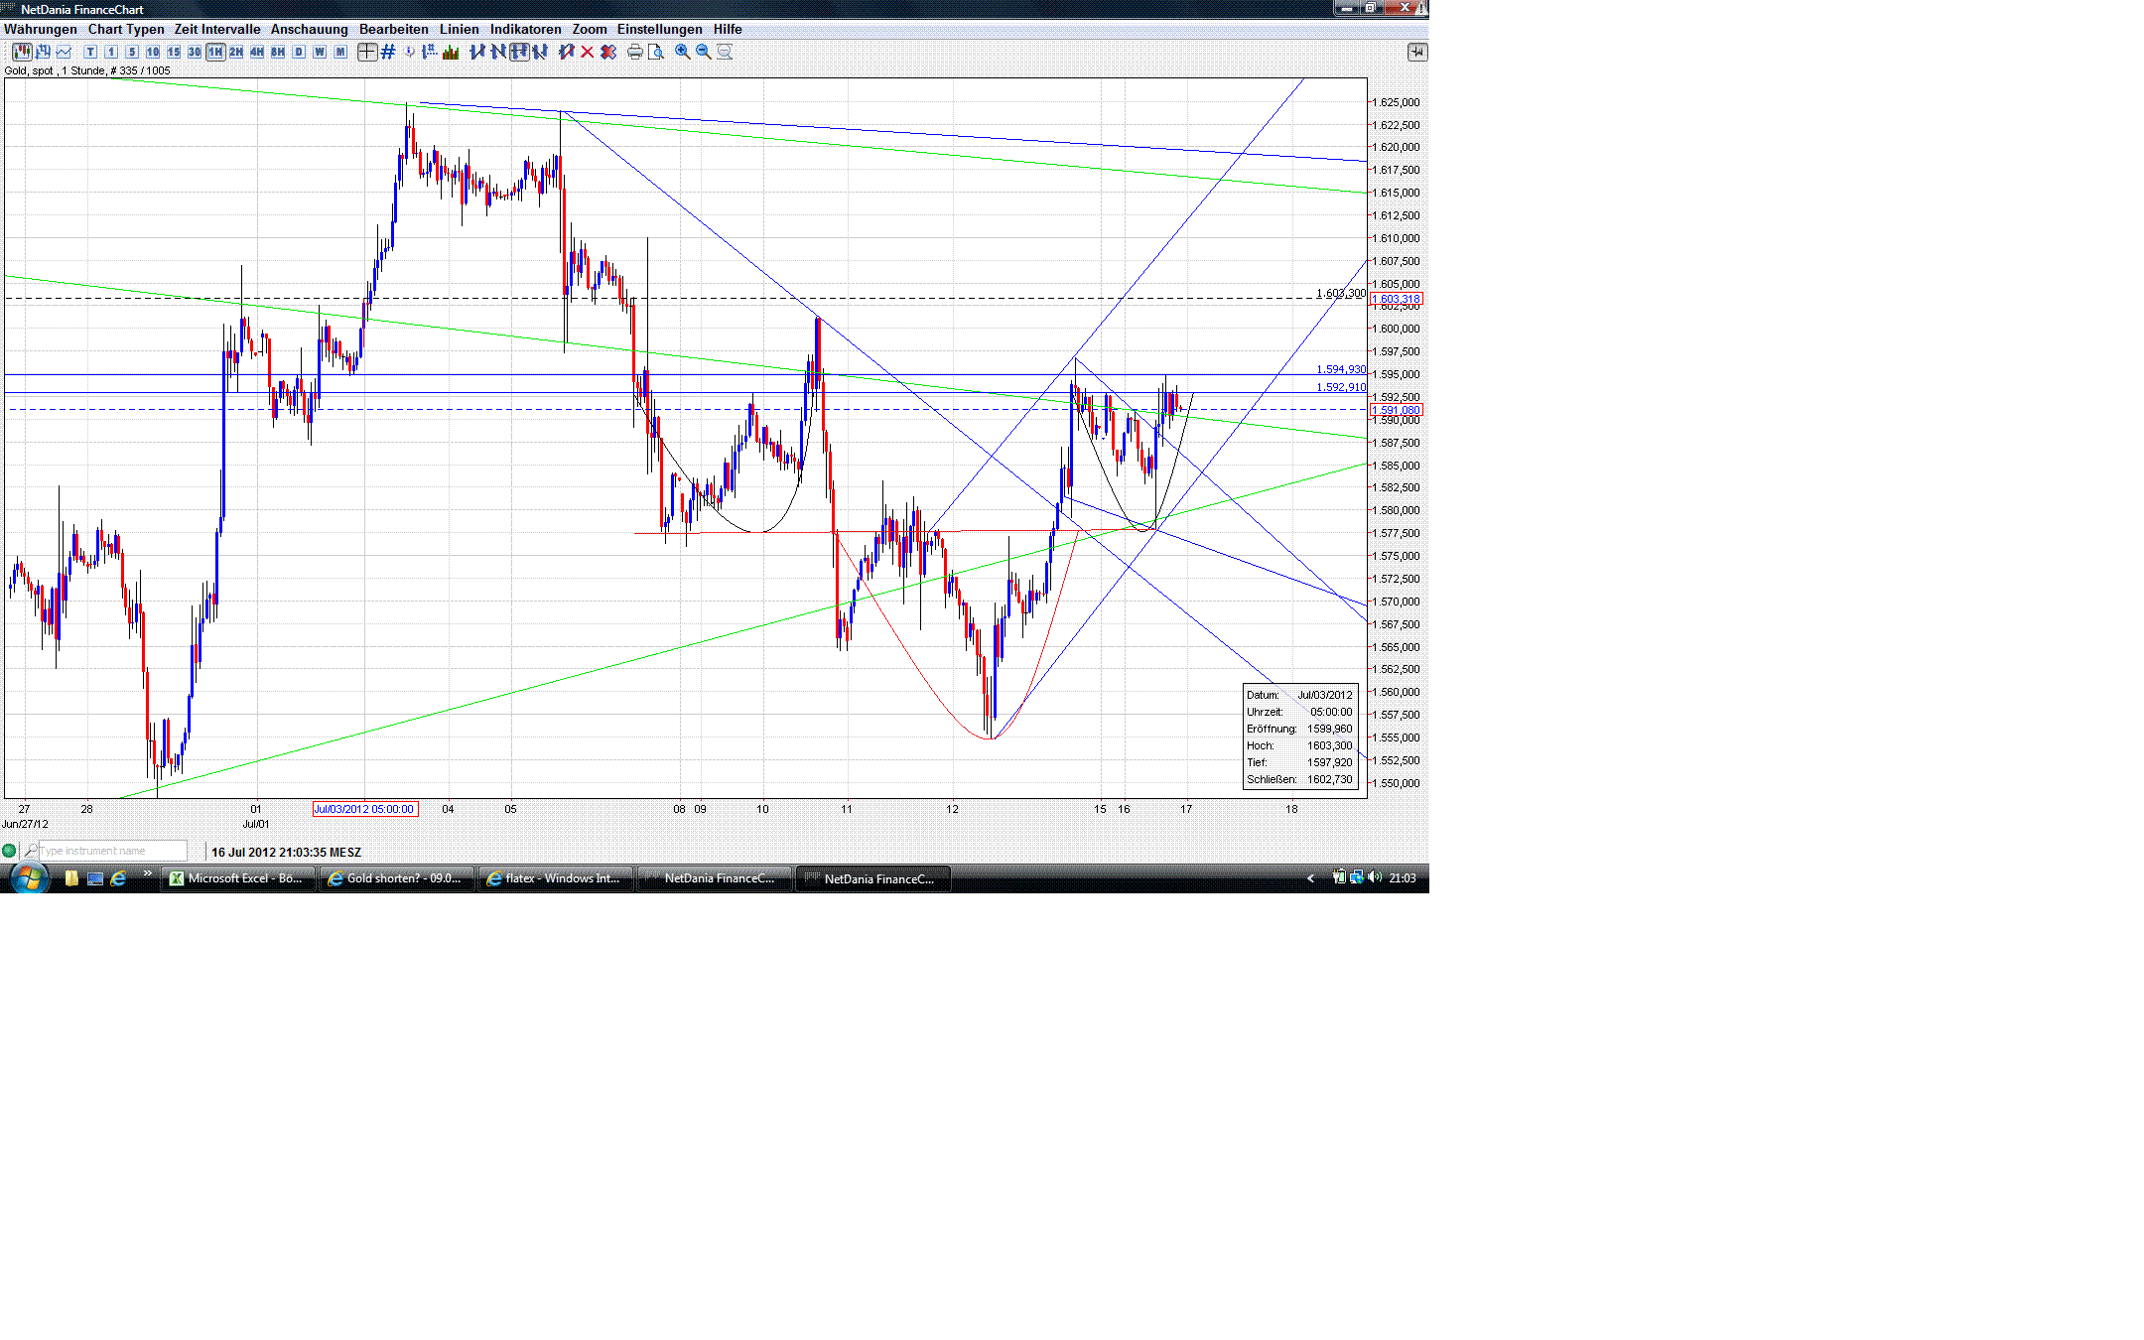Open the Chart Typen menu
This screenshot has height=1340, width=2144.
(x=125, y=29)
